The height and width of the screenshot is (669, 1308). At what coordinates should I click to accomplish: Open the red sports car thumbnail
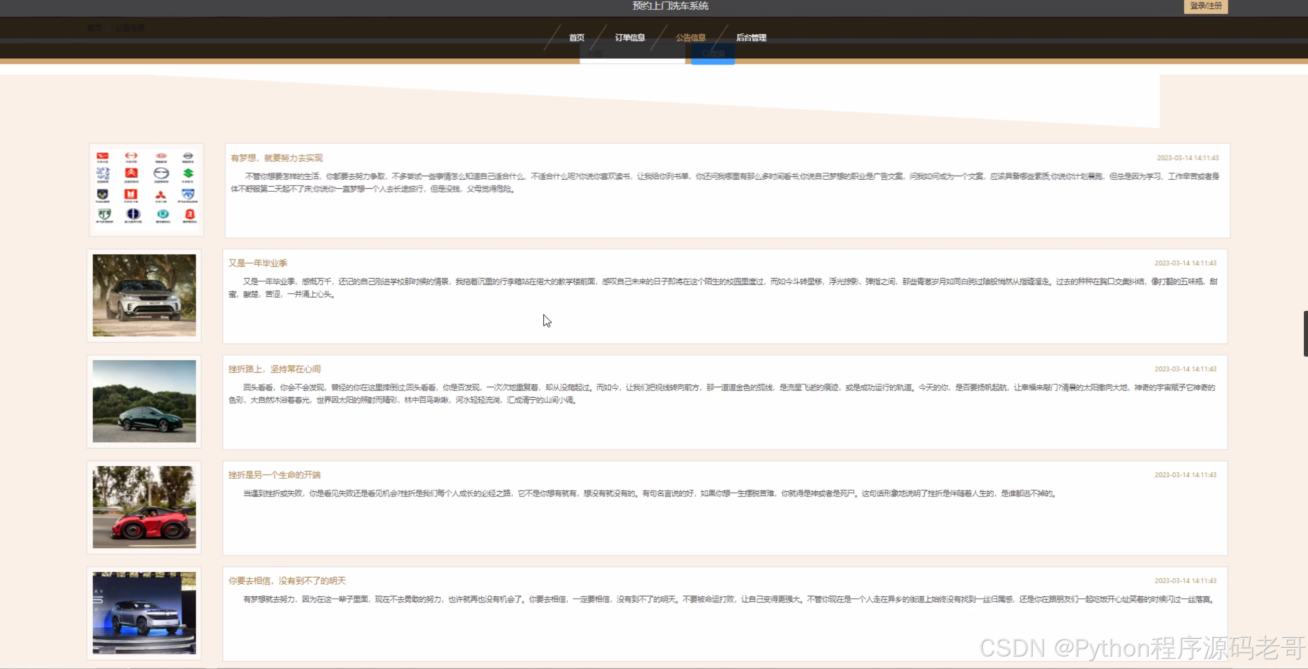(144, 507)
